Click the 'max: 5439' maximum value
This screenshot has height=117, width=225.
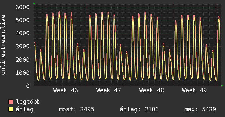(x=200, y=109)
